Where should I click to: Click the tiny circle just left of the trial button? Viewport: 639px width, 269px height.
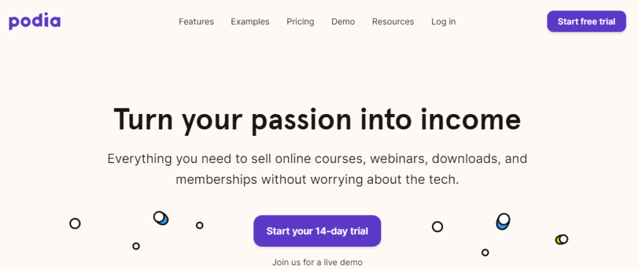click(x=199, y=225)
